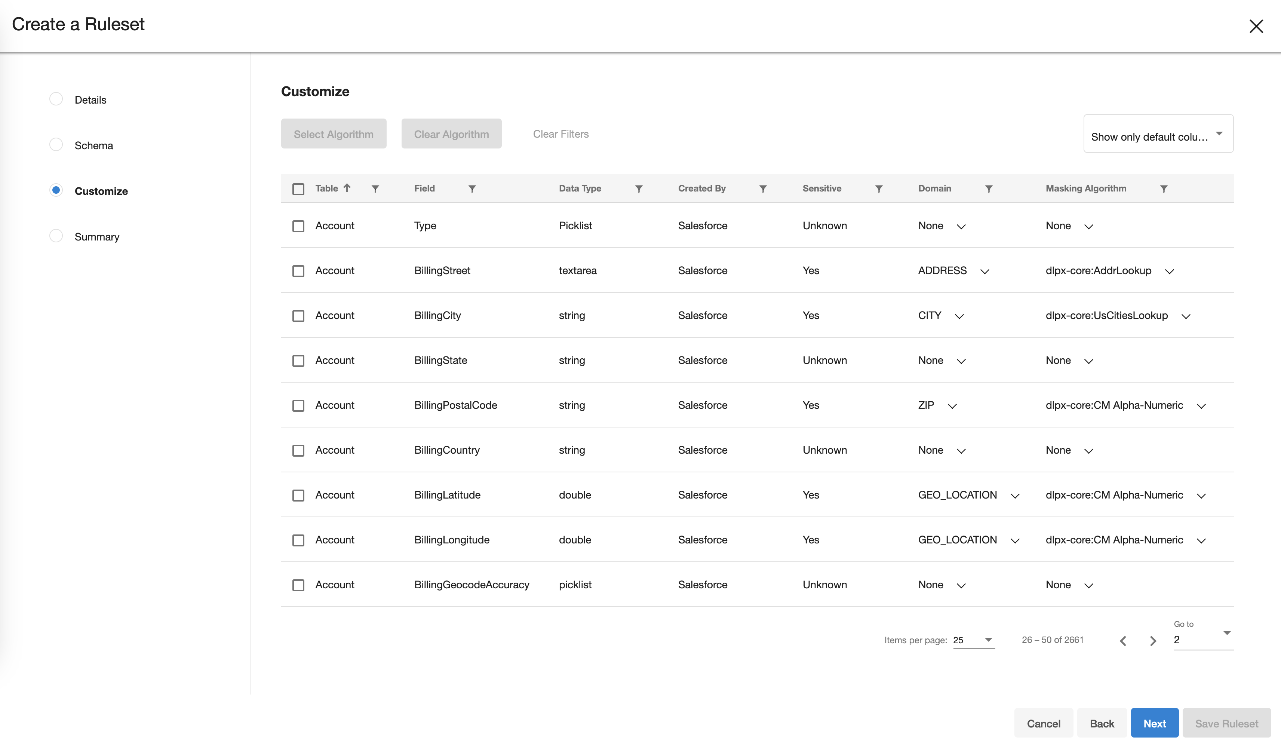1281x748 pixels.
Task: Click the Domain column filter icon
Action: pos(989,188)
